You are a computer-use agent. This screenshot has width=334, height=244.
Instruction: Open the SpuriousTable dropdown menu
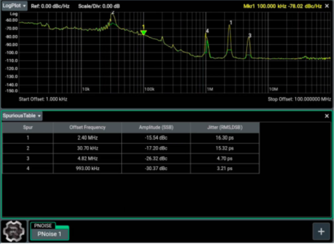tap(22, 116)
